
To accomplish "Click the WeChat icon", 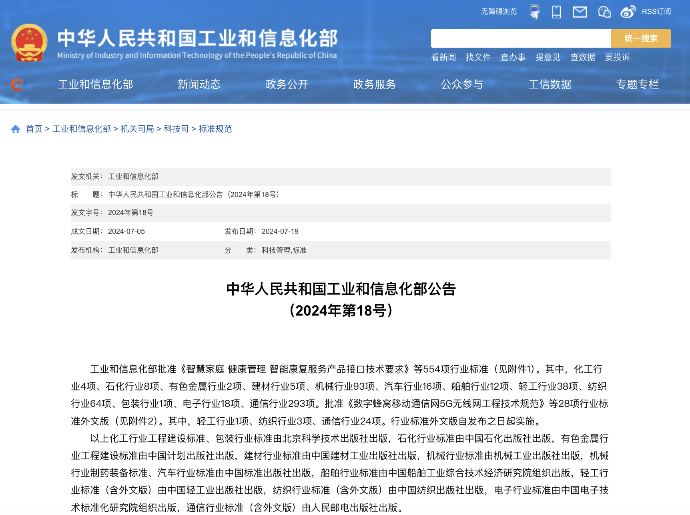I will point(604,12).
